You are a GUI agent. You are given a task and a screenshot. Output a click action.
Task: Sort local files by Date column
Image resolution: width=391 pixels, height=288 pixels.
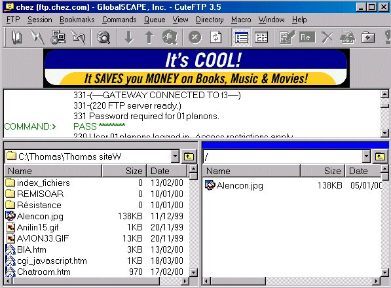167,171
